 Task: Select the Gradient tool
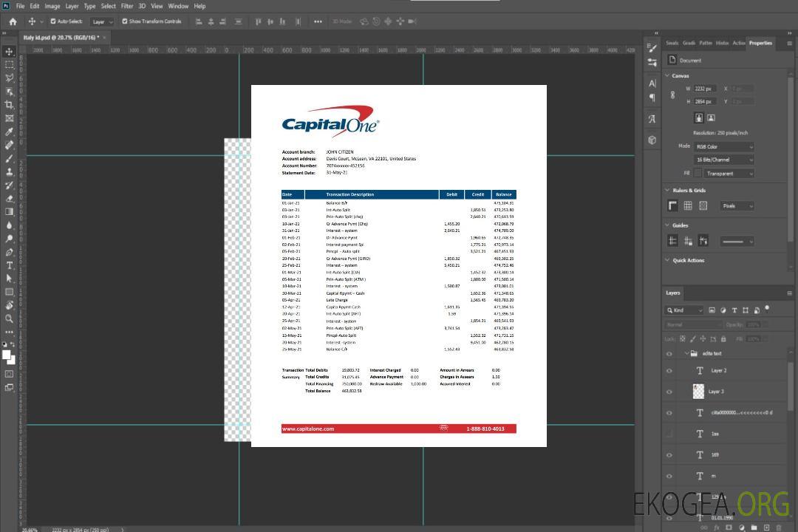point(9,212)
